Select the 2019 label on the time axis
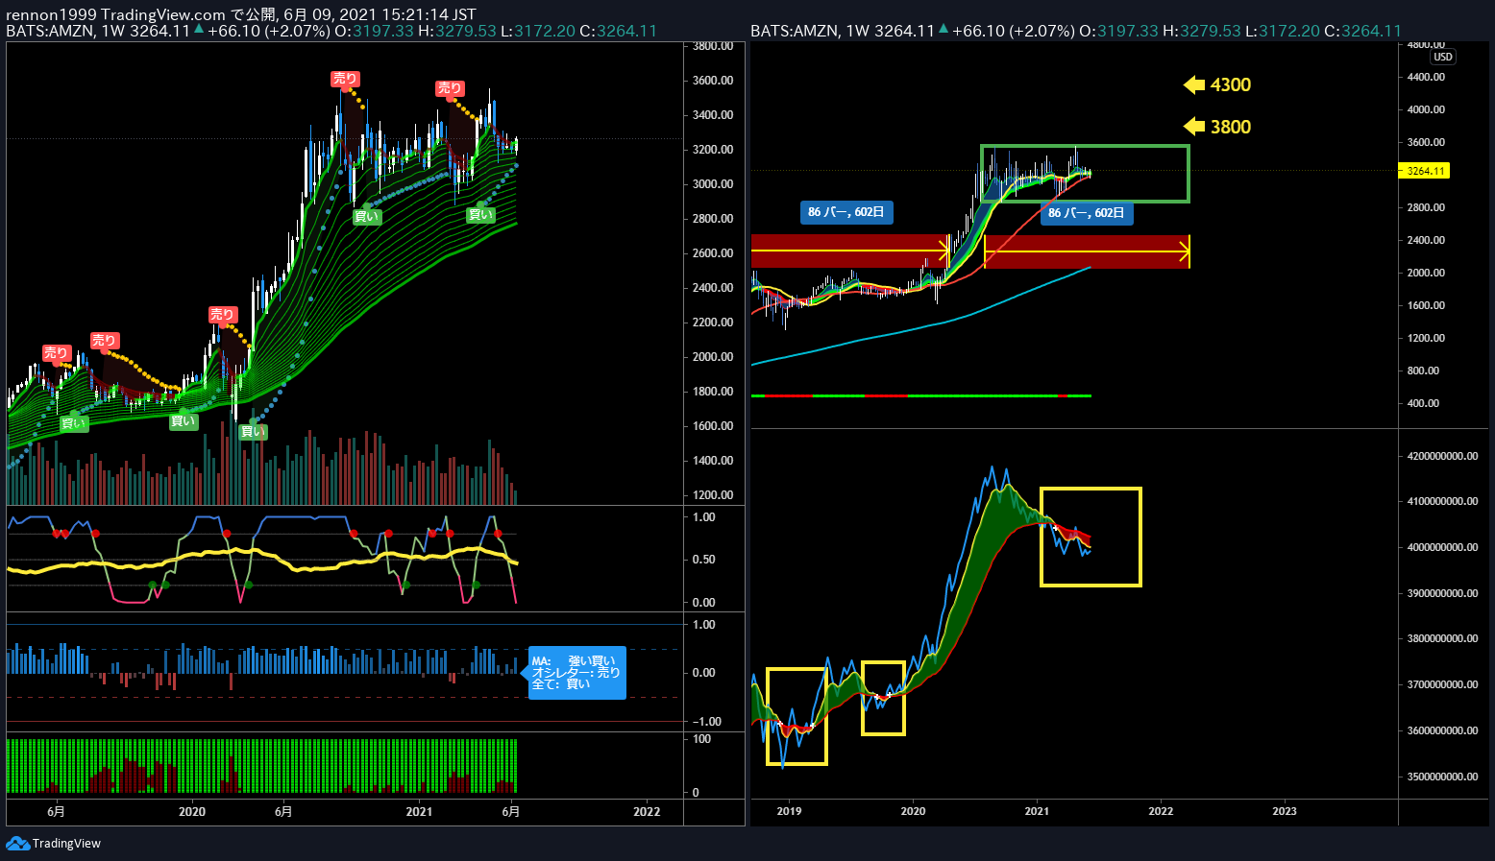 click(789, 811)
